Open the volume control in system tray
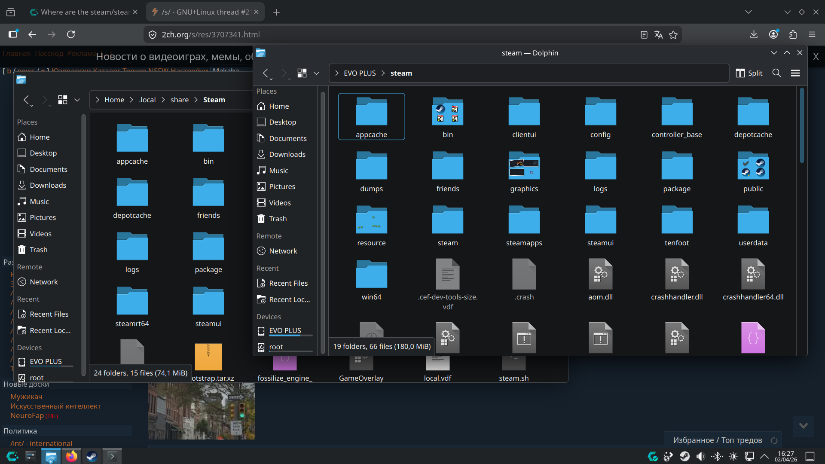 point(701,456)
